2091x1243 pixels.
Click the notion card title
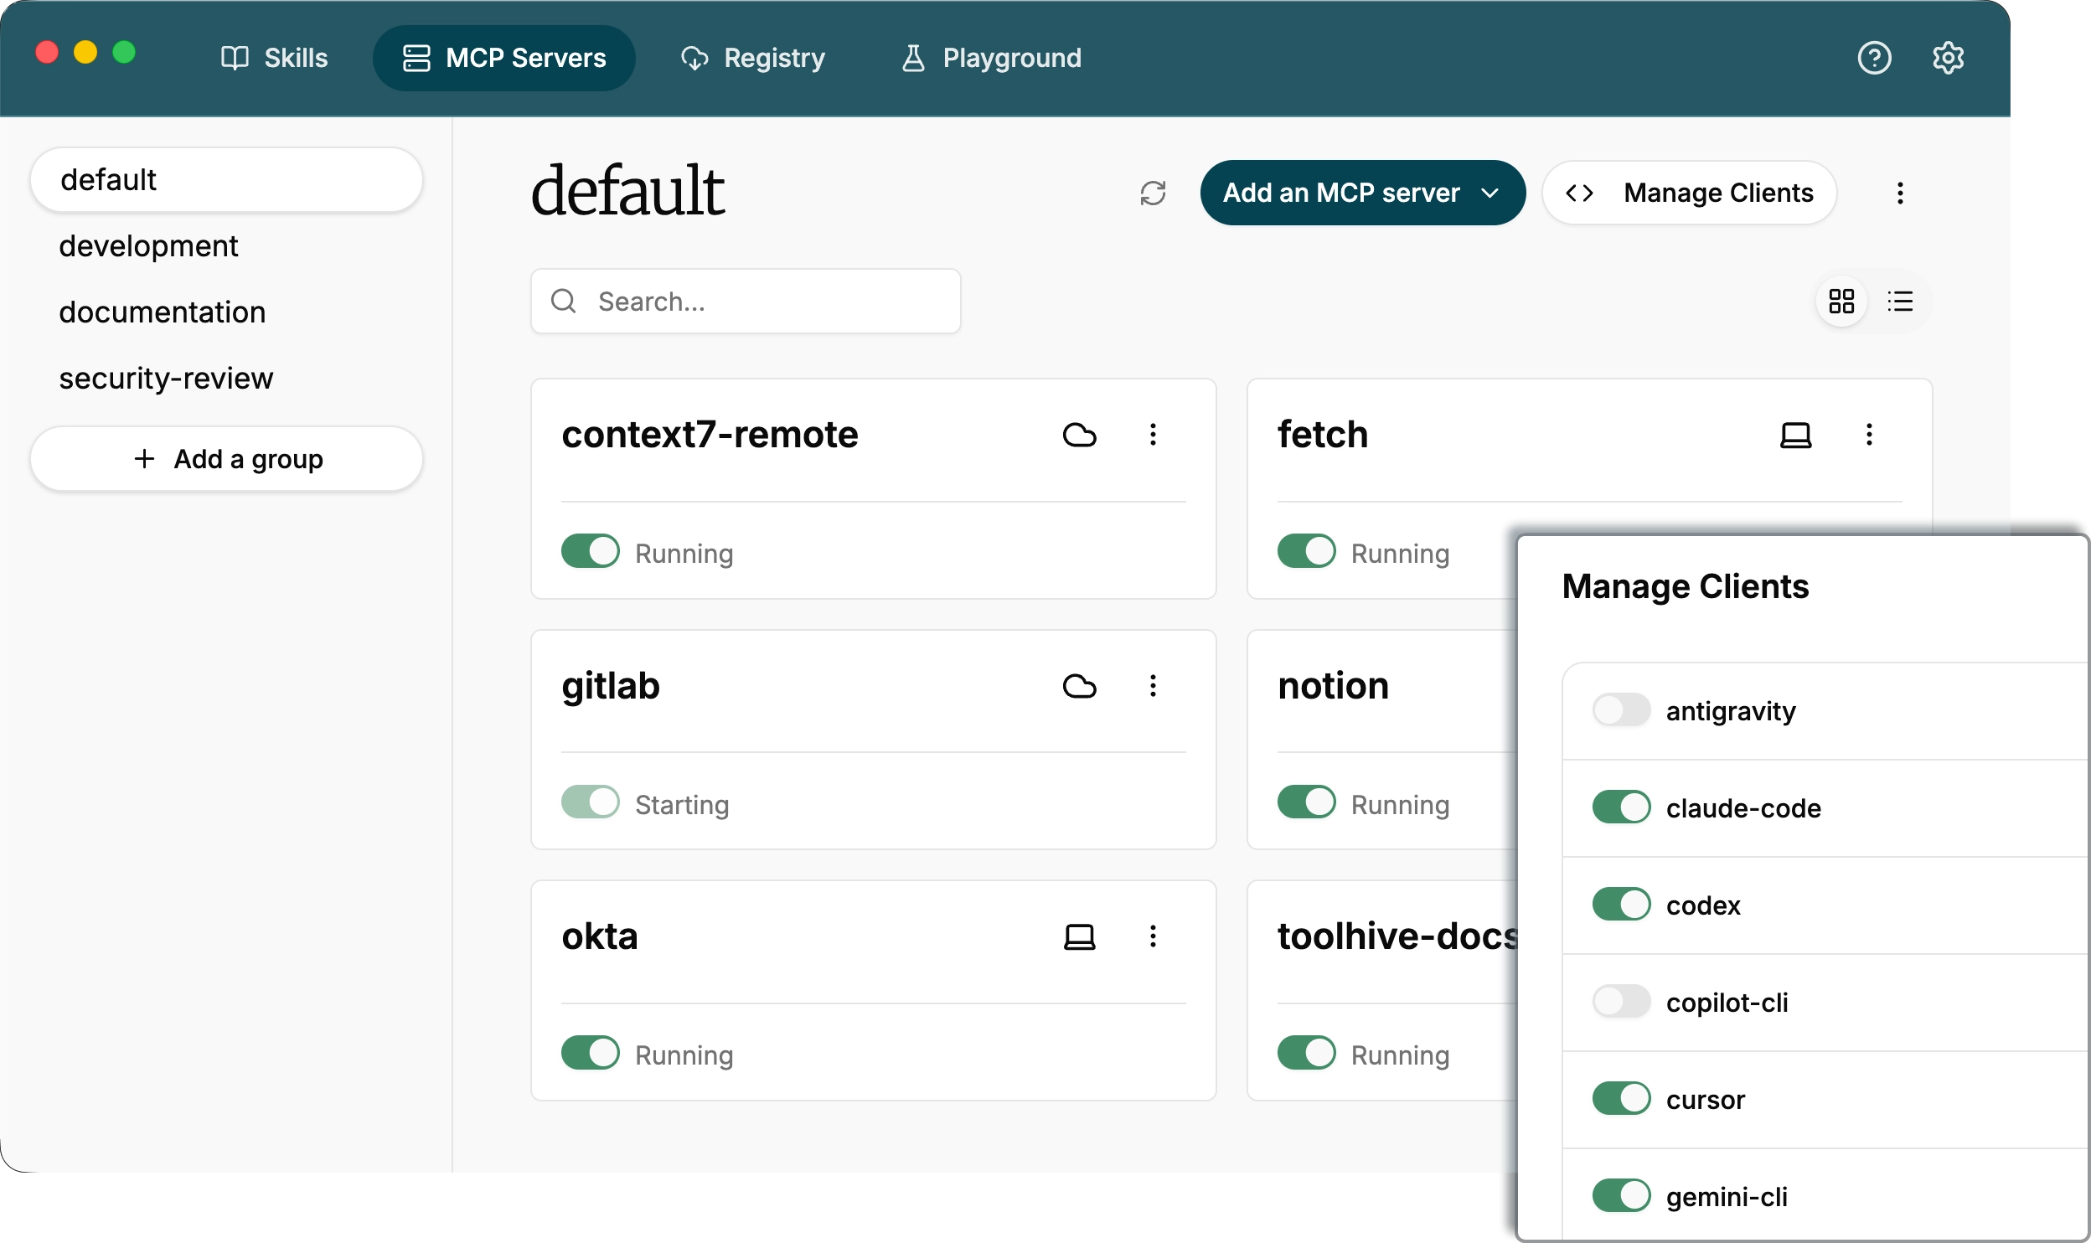[1333, 685]
